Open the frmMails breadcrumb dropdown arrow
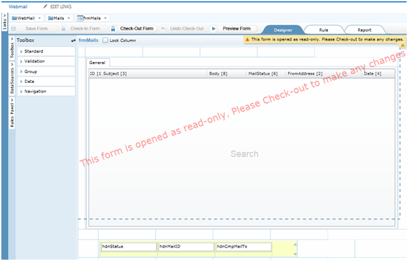 106,18
